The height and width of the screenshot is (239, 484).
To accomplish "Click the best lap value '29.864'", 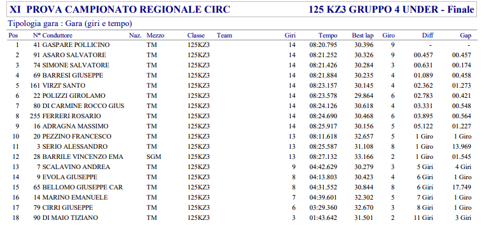I will (x=364, y=96).
